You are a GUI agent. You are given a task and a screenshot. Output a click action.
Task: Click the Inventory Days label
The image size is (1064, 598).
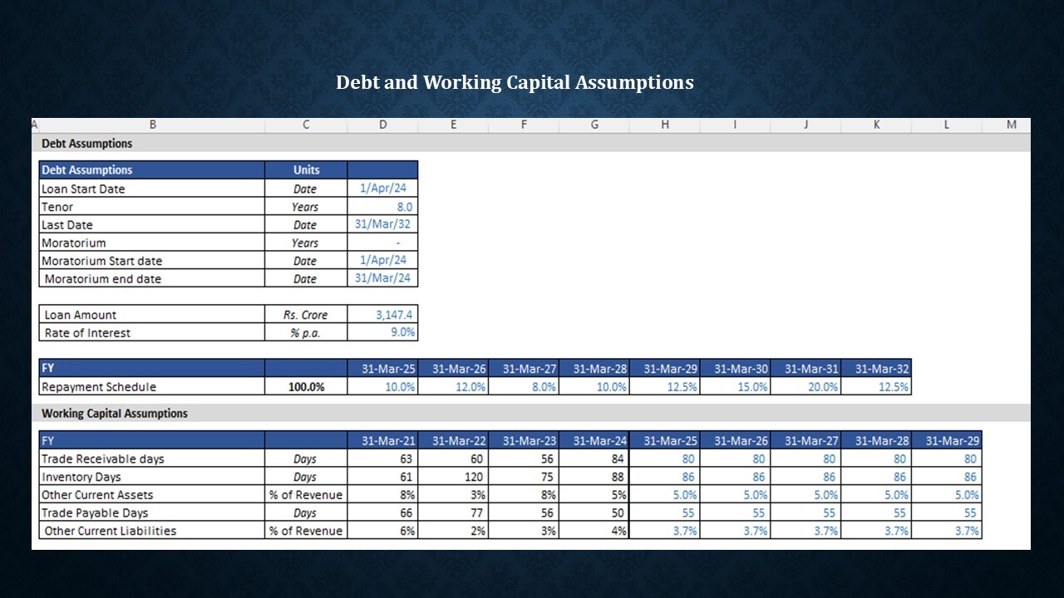tap(81, 477)
